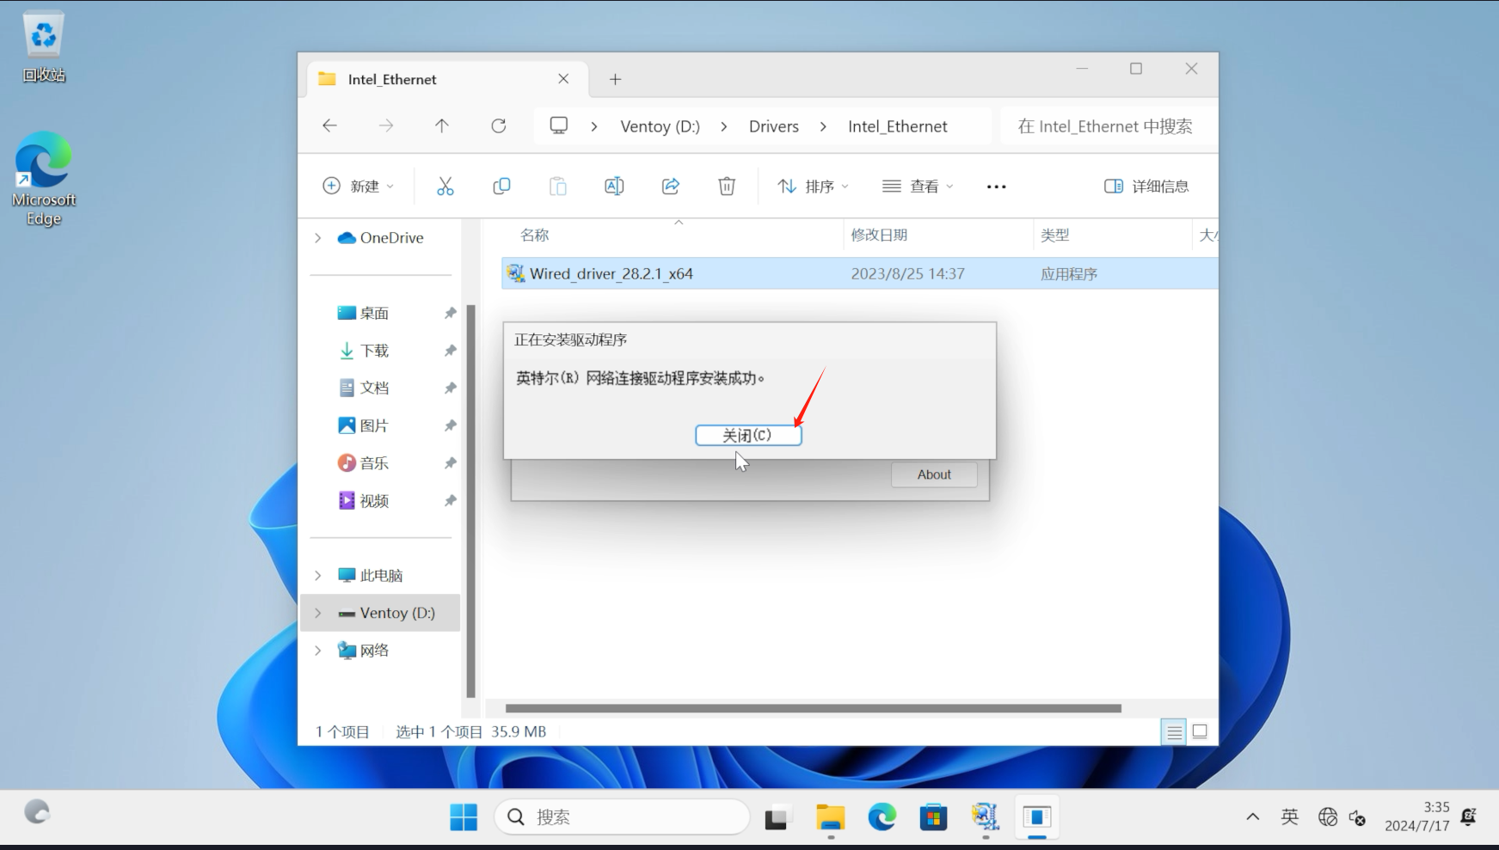Expand the chevron after Drivers in the address bar

coord(823,126)
